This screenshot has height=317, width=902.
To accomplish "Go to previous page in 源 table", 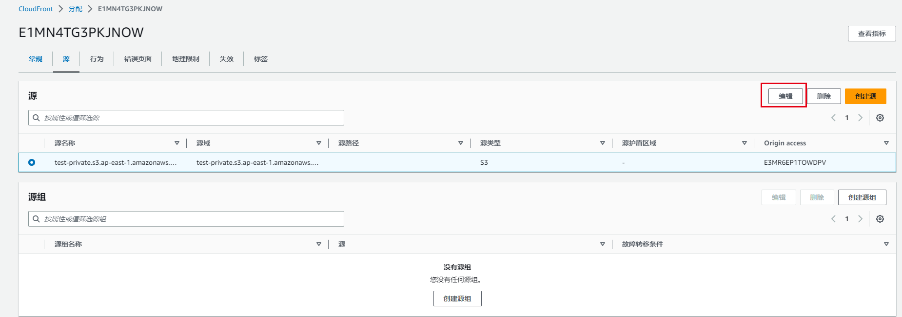I will tap(833, 118).
